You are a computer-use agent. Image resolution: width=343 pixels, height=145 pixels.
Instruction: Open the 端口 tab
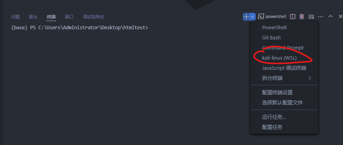(x=69, y=17)
